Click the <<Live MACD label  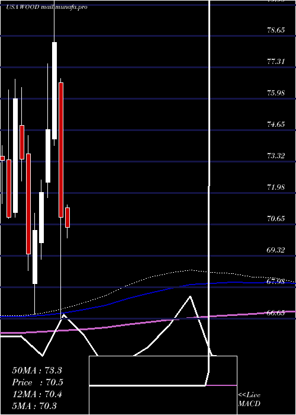249,400
